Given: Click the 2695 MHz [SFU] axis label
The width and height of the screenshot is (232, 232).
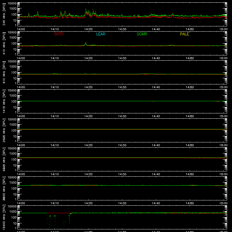Looking at the screenshot, I should click(4, 130).
